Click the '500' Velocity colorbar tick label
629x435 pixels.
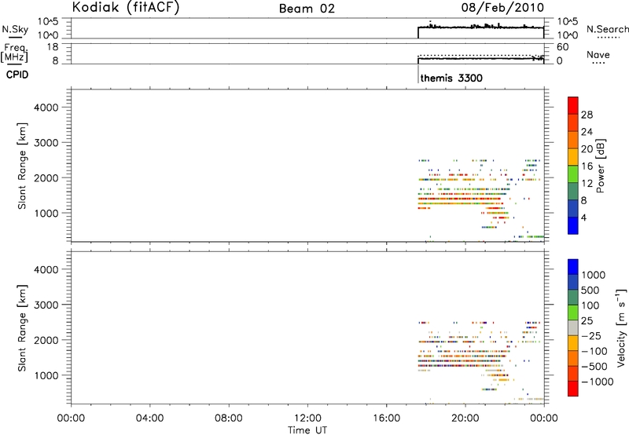pyautogui.click(x=590, y=290)
